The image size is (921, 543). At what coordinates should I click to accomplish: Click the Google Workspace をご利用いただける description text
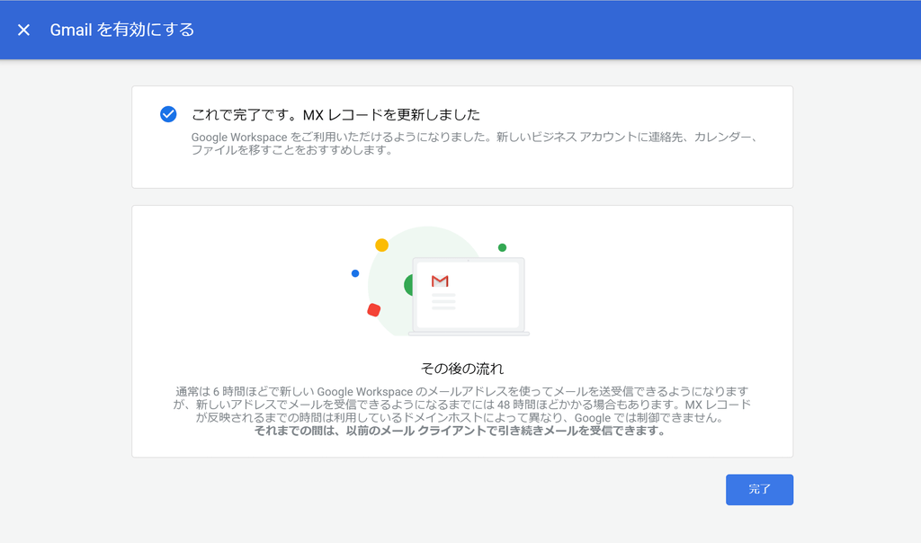475,143
